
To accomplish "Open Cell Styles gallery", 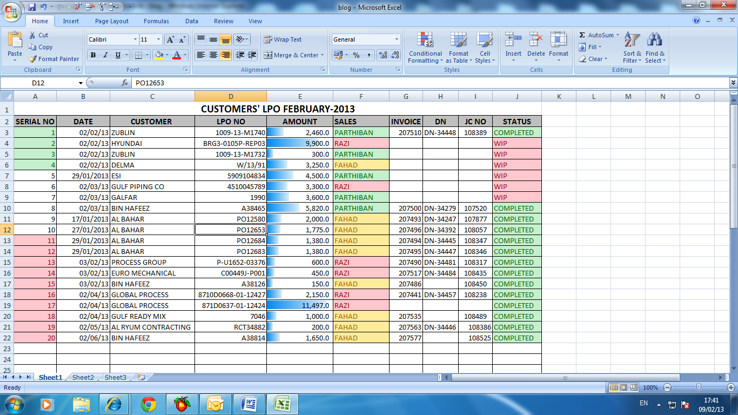I will (x=485, y=48).
